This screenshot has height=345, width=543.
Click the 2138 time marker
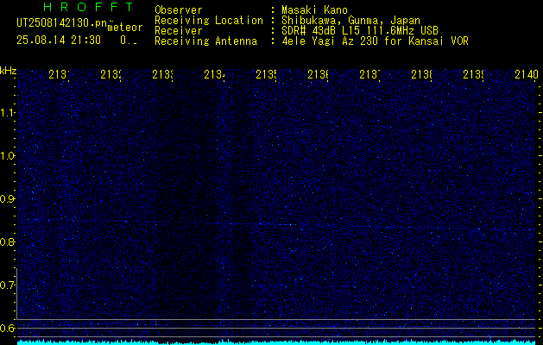(x=422, y=75)
